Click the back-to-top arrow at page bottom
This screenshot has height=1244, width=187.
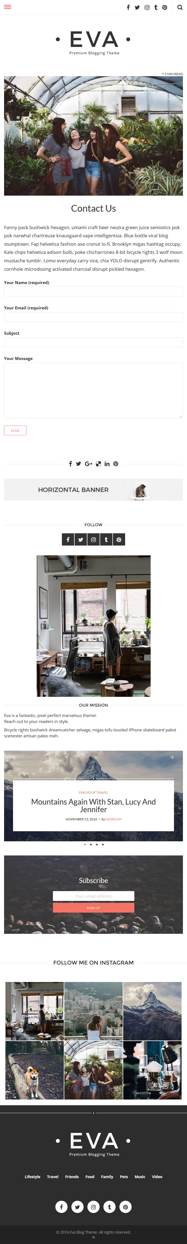pos(93,1237)
